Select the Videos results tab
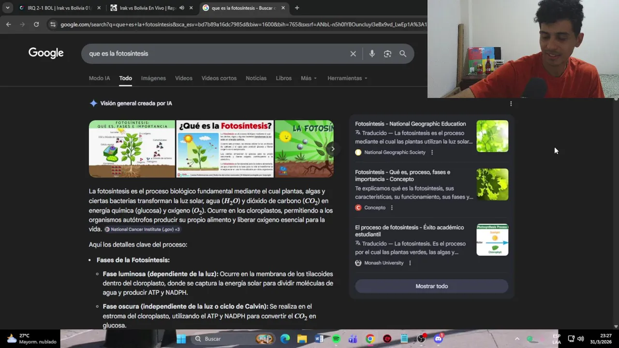Viewport: 619px width, 348px height. [x=184, y=78]
